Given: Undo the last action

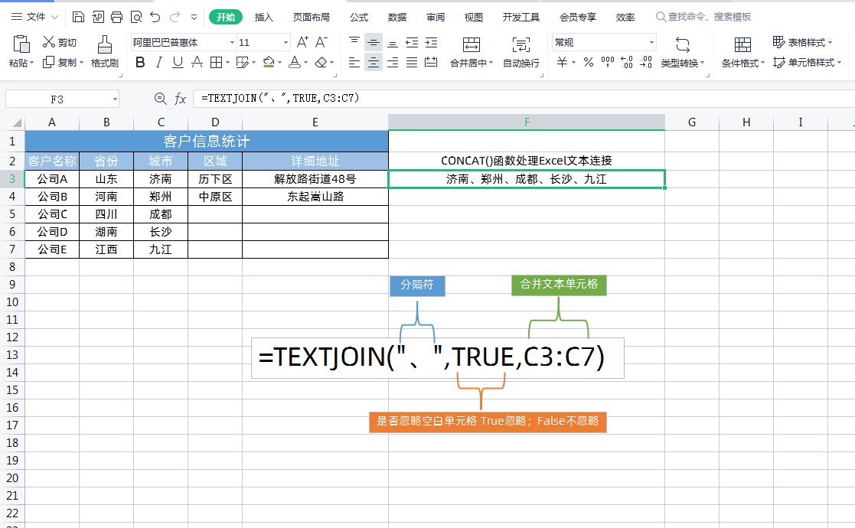Looking at the screenshot, I should coord(155,17).
